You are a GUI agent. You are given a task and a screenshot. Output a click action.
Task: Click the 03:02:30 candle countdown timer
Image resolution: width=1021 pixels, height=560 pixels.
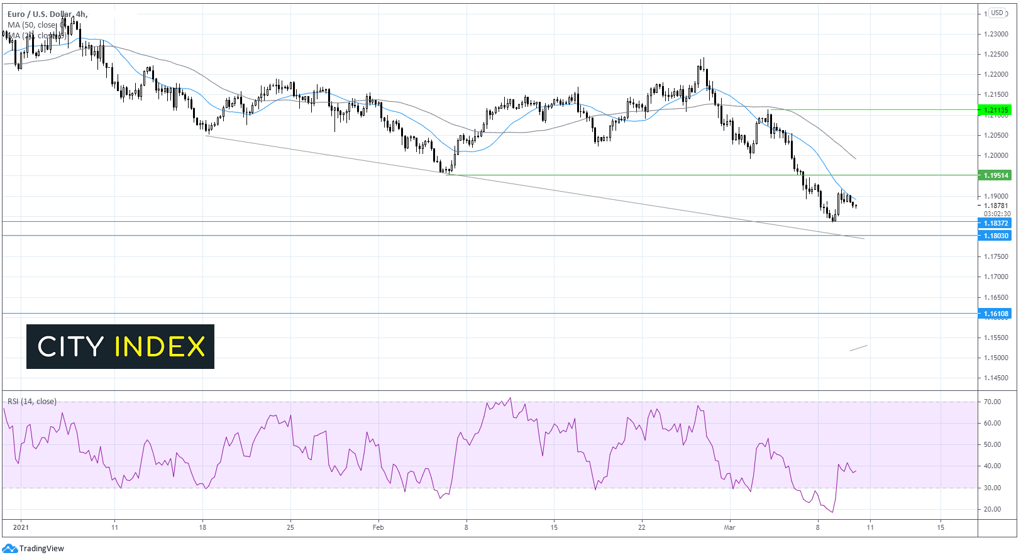coord(997,214)
